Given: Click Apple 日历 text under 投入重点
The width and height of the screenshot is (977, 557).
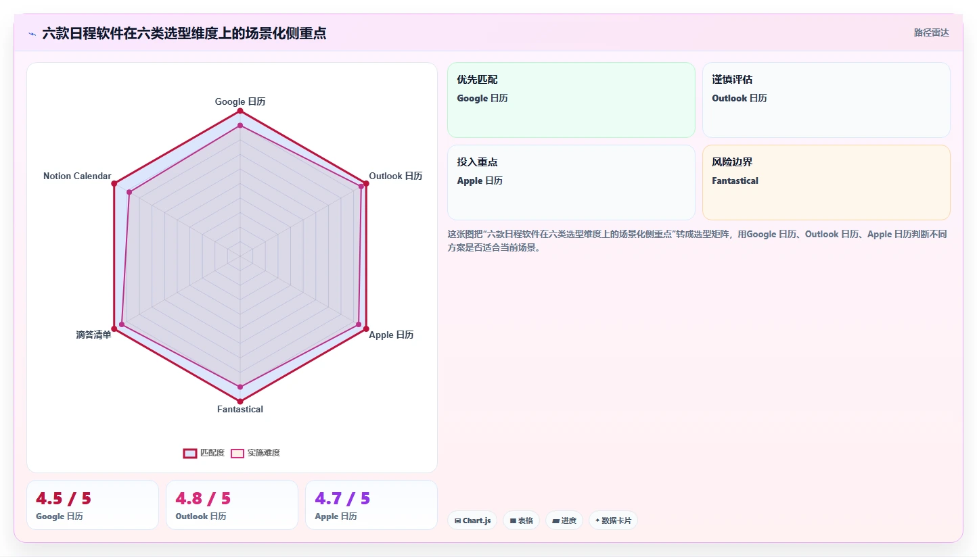Looking at the screenshot, I should click(480, 180).
